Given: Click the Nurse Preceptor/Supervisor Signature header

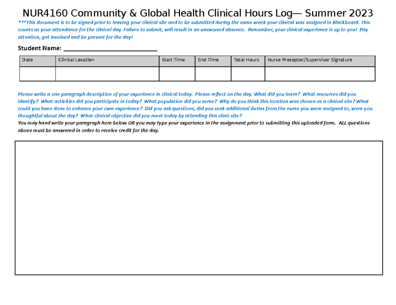Looking at the screenshot, I should click(310, 60).
